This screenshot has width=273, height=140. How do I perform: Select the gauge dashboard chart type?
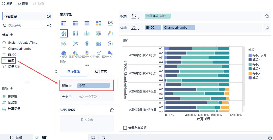110,43
